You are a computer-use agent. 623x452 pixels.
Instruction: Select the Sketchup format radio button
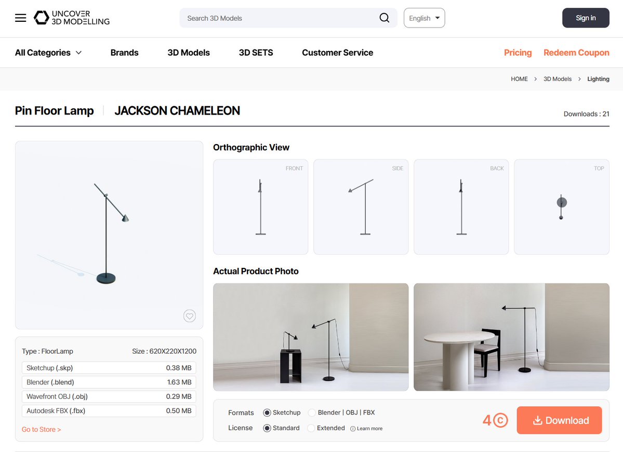click(x=267, y=412)
